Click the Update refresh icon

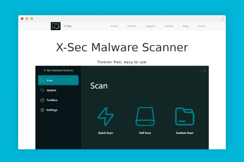pyautogui.click(x=42, y=90)
